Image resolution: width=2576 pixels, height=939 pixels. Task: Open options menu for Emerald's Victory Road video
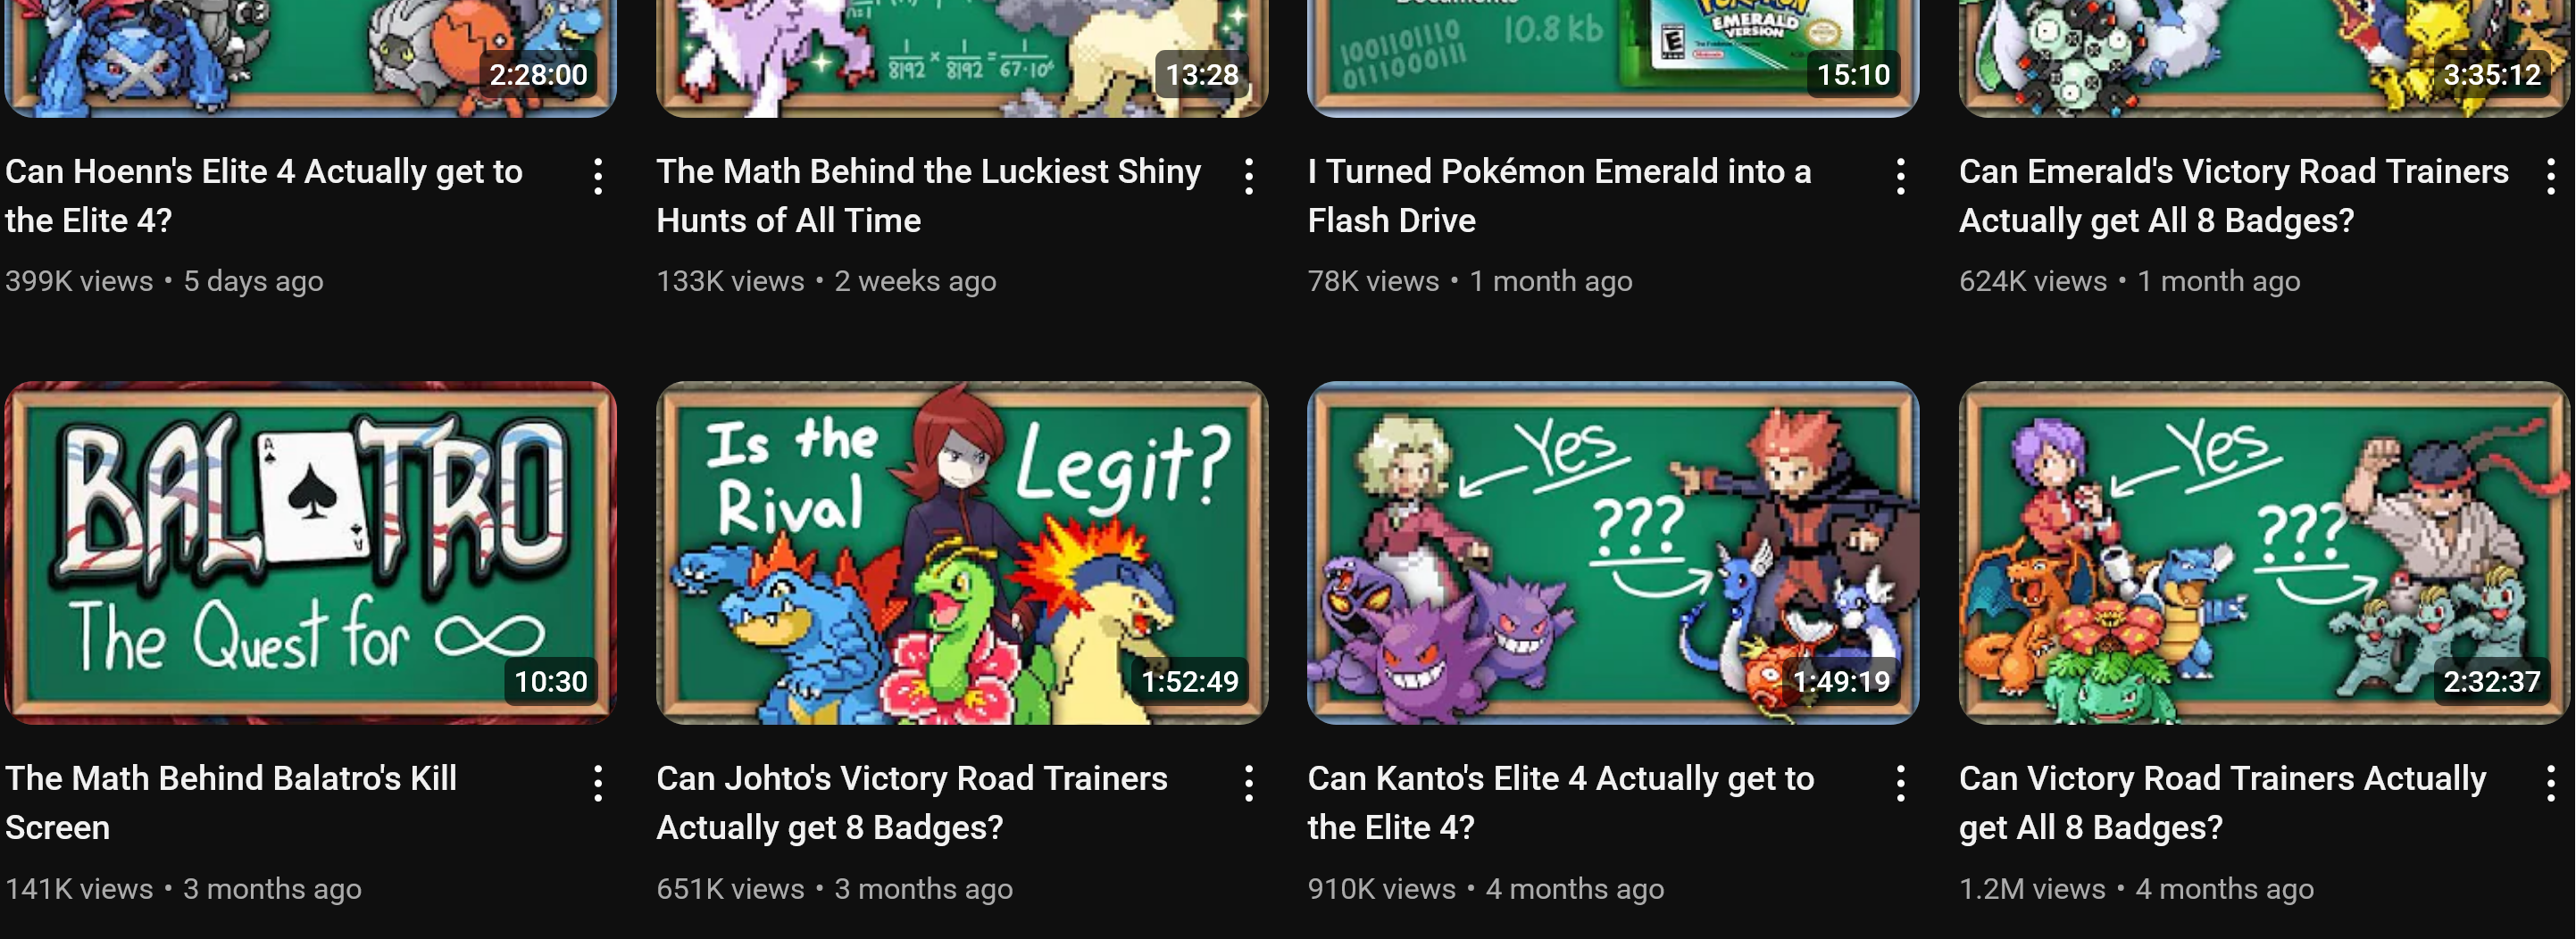pos(2551,177)
